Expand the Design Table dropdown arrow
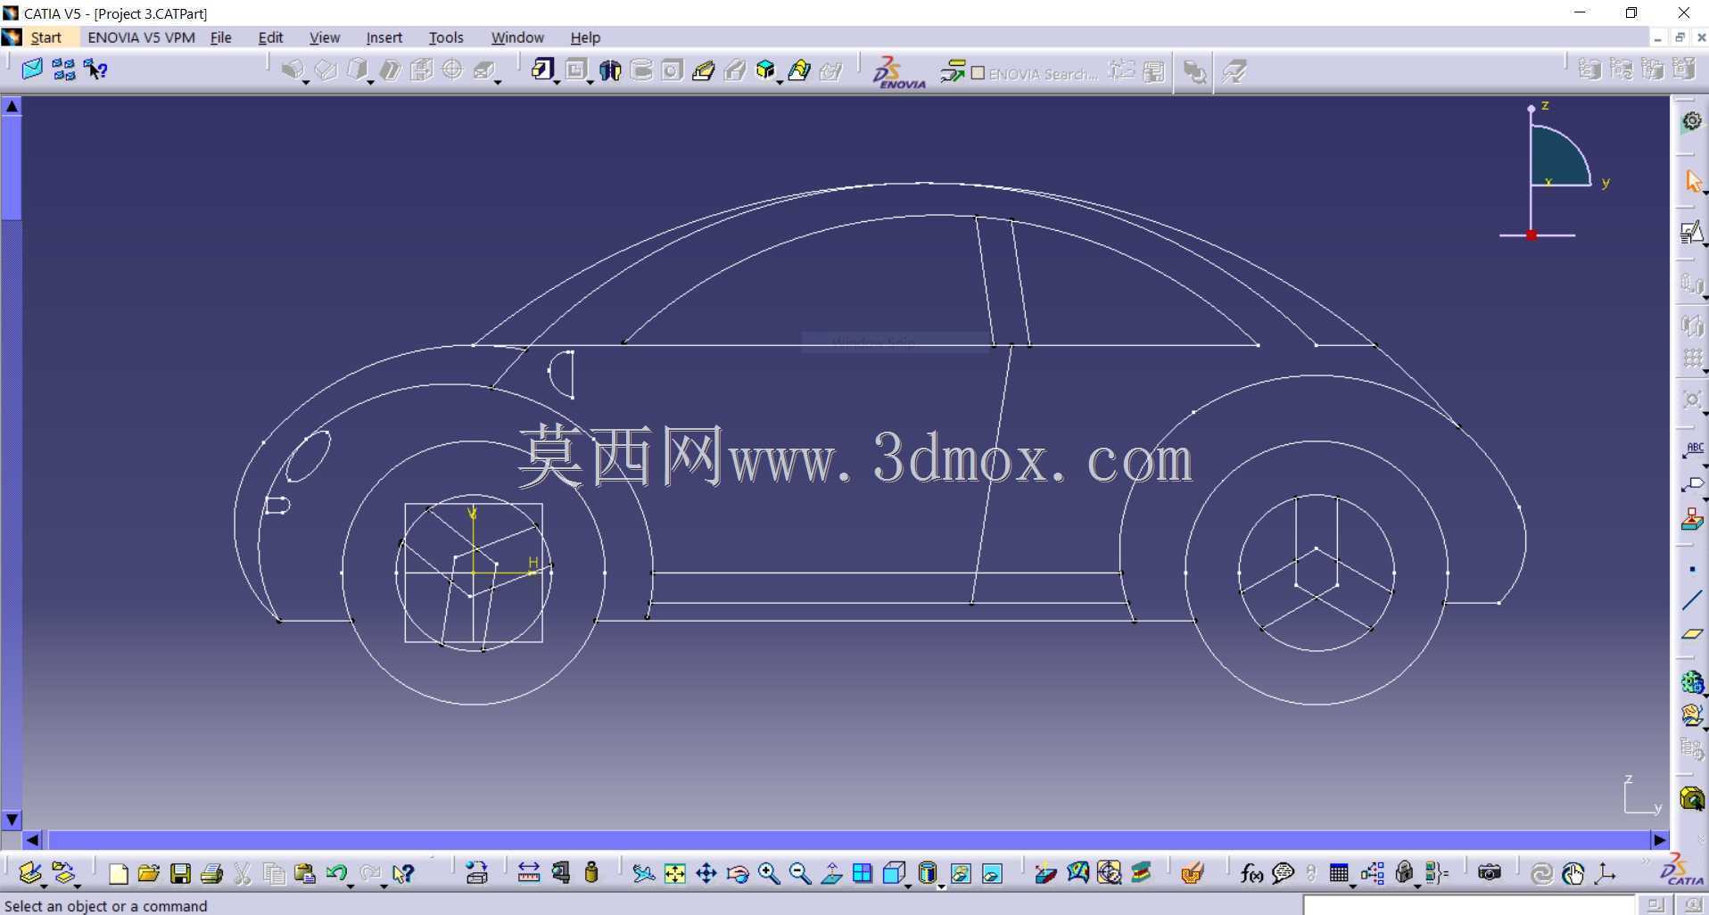Image resolution: width=1709 pixels, height=915 pixels. point(1353,886)
